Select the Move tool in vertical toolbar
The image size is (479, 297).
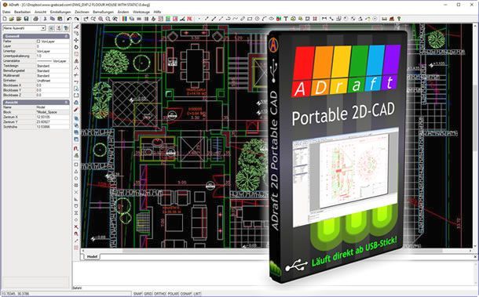[76, 40]
